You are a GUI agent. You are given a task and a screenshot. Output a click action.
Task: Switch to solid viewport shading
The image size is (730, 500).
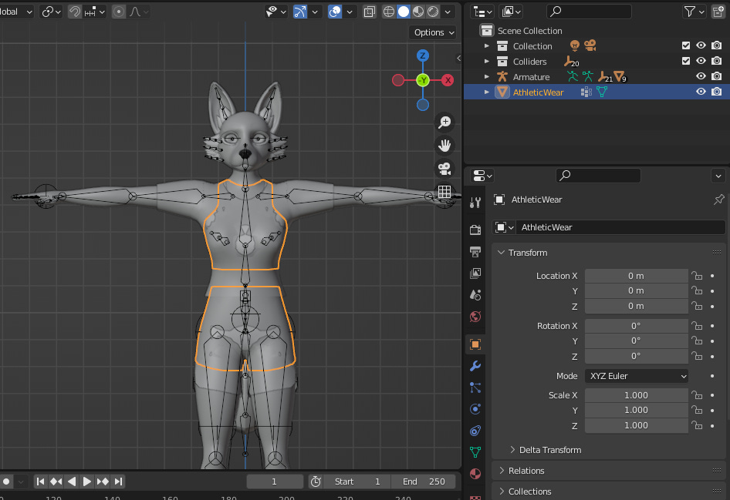pyautogui.click(x=404, y=12)
